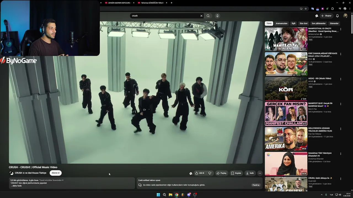Image resolution: width=353 pixels, height=198 pixels.
Task: Open the KÖR music video thumbnail
Action: [286, 89]
